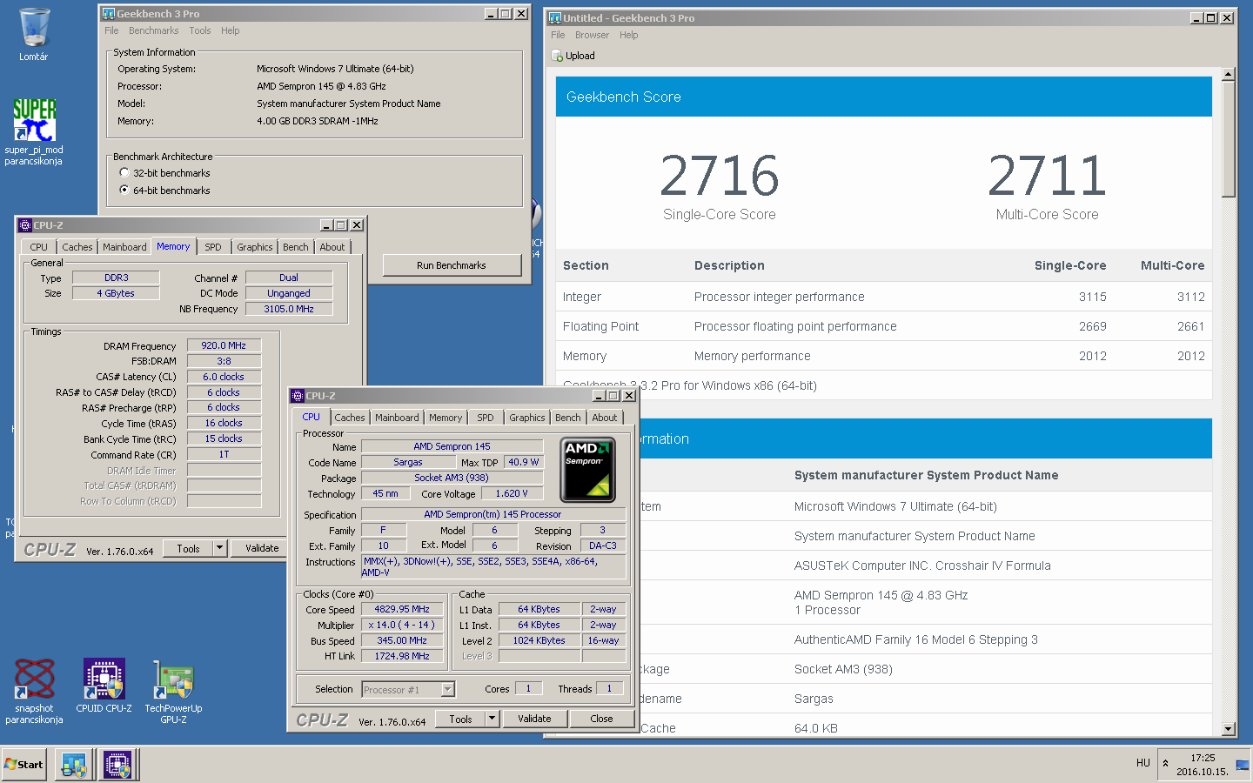Click the Untitled Geekbench window title icon
1253x783 pixels.
(x=554, y=17)
